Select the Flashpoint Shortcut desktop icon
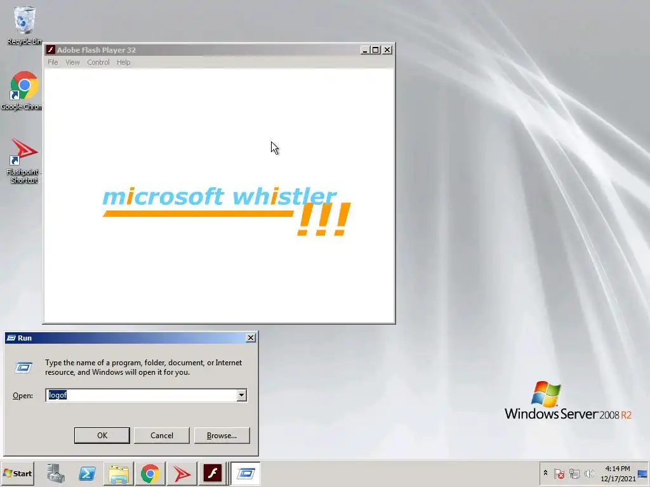Screen dimensions: 650x487 (x=23, y=160)
